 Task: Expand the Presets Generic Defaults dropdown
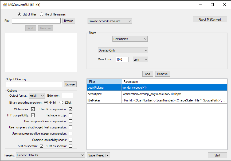(x=50, y=155)
